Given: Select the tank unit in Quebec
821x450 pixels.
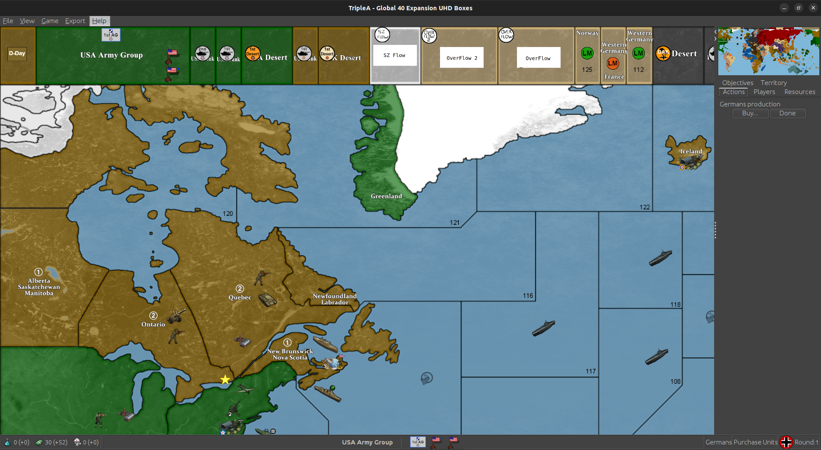Looking at the screenshot, I should pos(268,300).
